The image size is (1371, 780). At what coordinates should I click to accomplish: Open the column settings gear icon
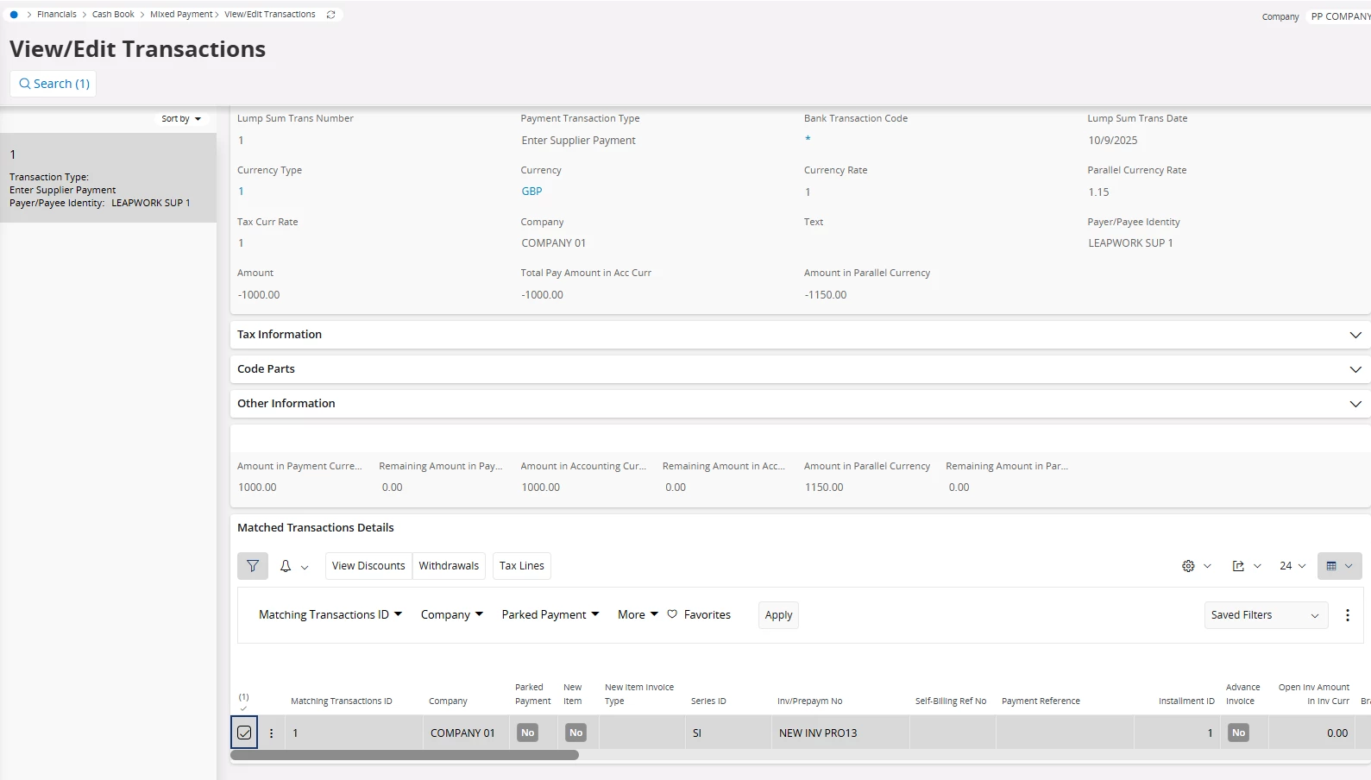click(1188, 566)
